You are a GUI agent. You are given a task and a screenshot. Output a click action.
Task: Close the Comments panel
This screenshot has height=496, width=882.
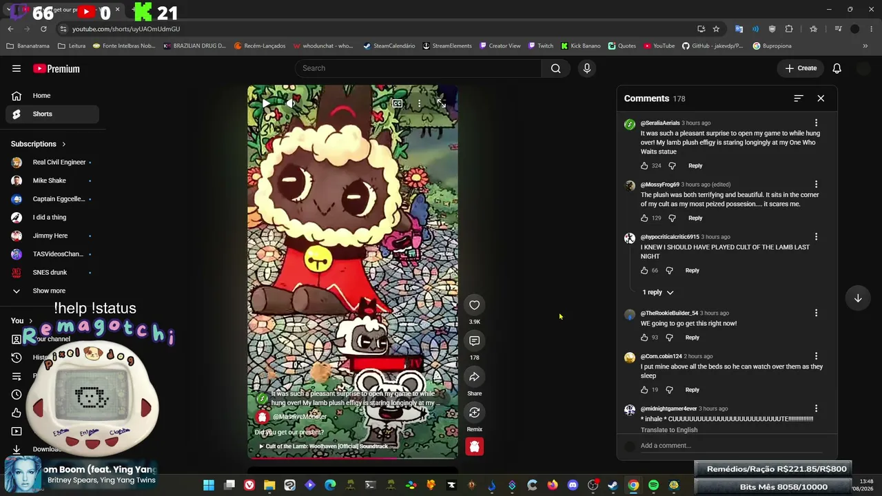821,99
